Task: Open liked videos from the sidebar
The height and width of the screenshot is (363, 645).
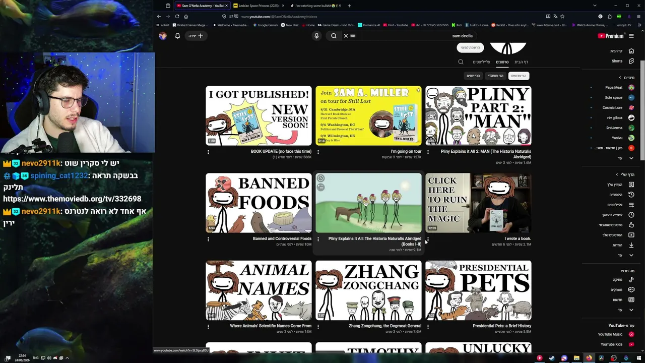Action: point(617,225)
